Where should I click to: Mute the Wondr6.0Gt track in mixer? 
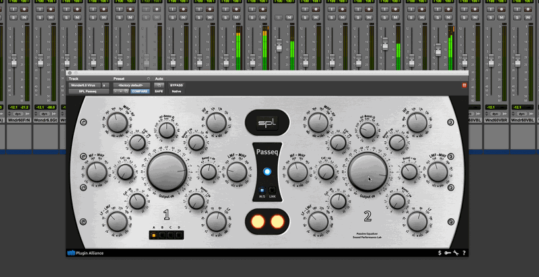point(51,17)
